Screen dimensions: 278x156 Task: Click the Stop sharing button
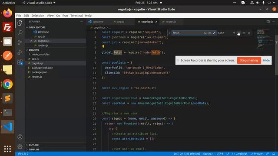(x=249, y=60)
